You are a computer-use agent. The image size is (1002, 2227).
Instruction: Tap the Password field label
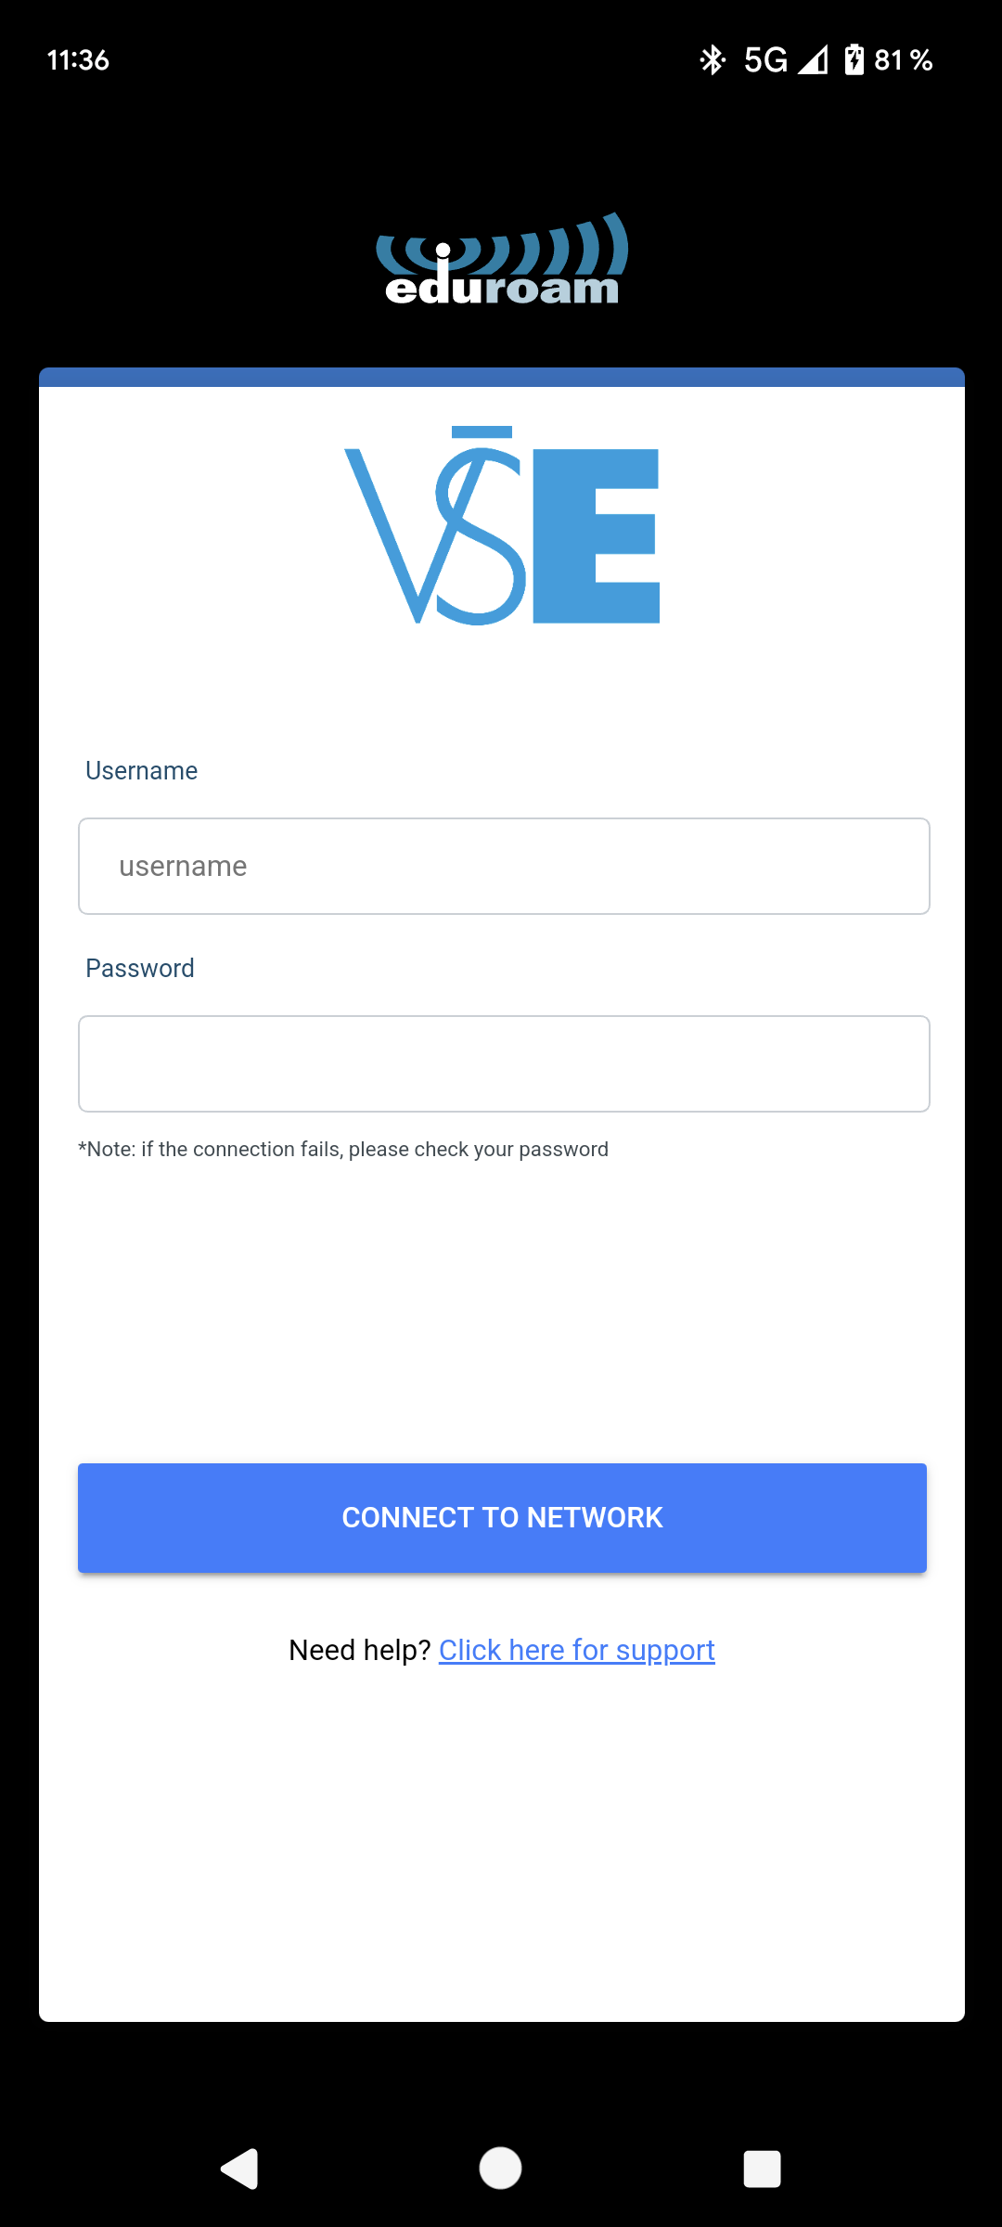(140, 968)
